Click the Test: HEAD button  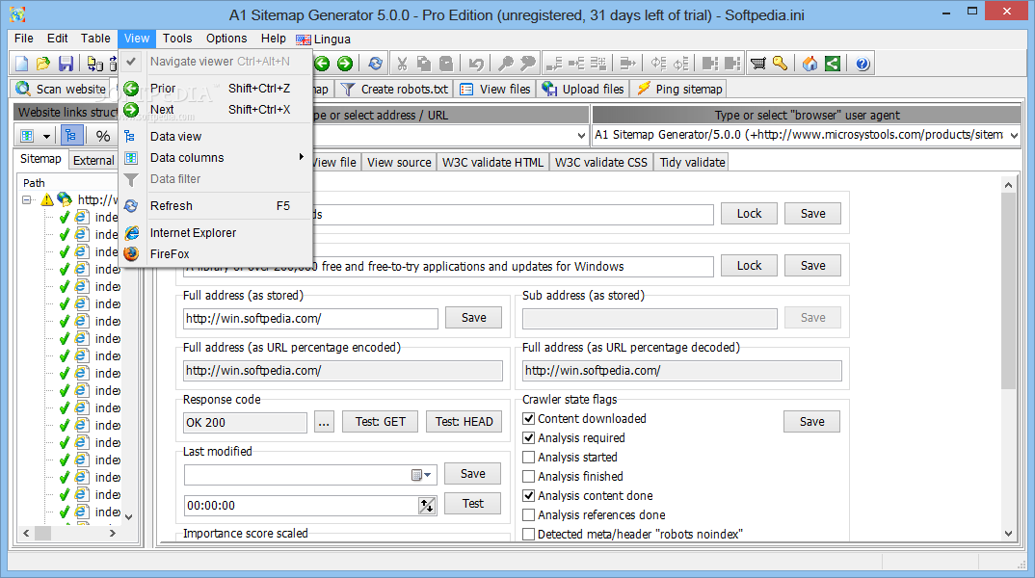[464, 422]
